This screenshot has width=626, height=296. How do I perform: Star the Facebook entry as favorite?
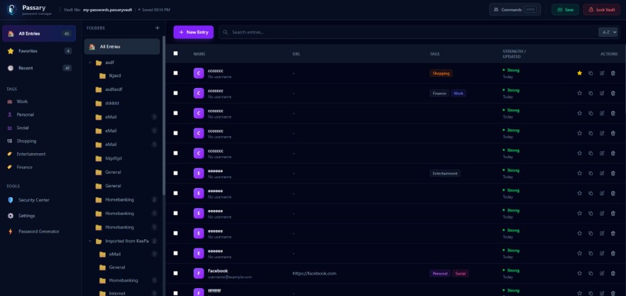(580, 273)
